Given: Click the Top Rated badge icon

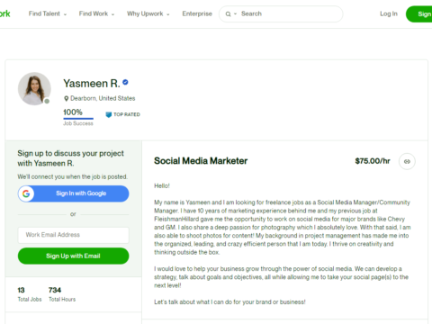Looking at the screenshot, I should [109, 114].
